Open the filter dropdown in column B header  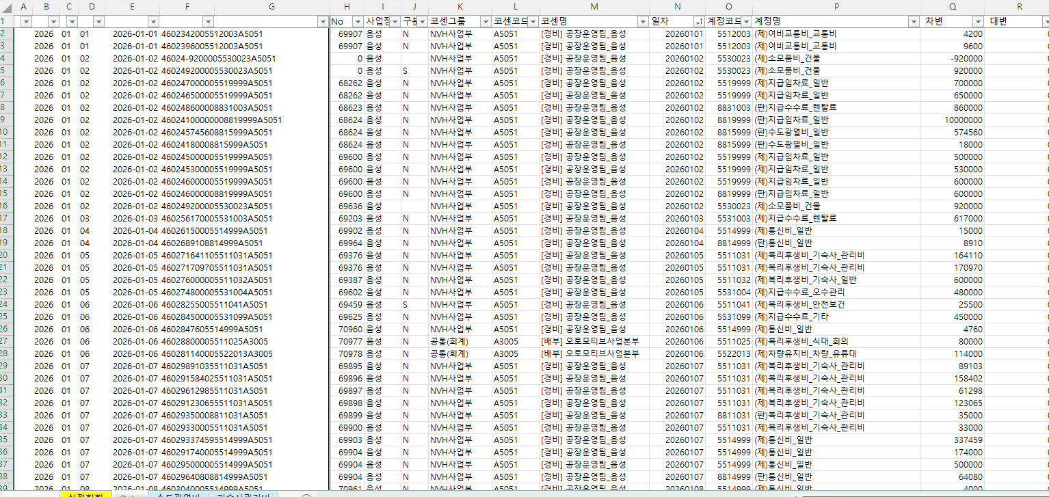(x=53, y=22)
